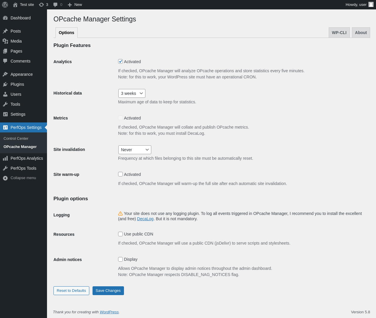Click the WordPress logo icon
The height and width of the screenshot is (318, 376).
tap(5, 5)
